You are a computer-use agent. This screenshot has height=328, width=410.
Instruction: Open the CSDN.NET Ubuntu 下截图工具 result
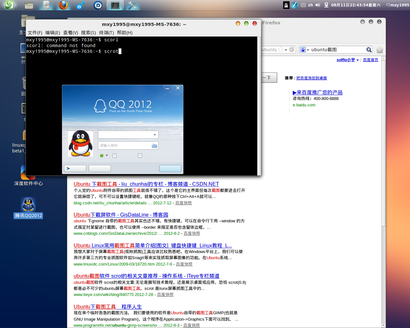pyautogui.click(x=146, y=184)
